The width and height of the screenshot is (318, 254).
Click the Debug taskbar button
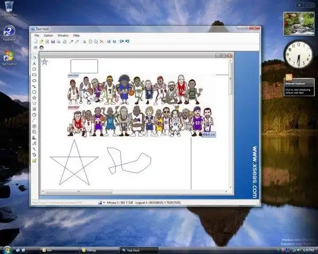tap(100, 250)
